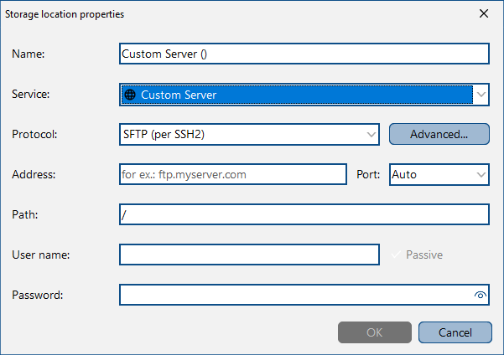Click into the Address field
The image size is (504, 355).
233,174
